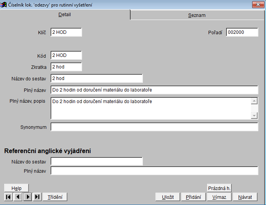
Task: Open Help
Action: point(17,188)
